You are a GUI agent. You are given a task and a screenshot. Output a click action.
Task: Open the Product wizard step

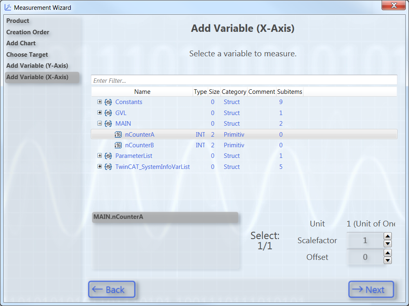pyautogui.click(x=18, y=21)
